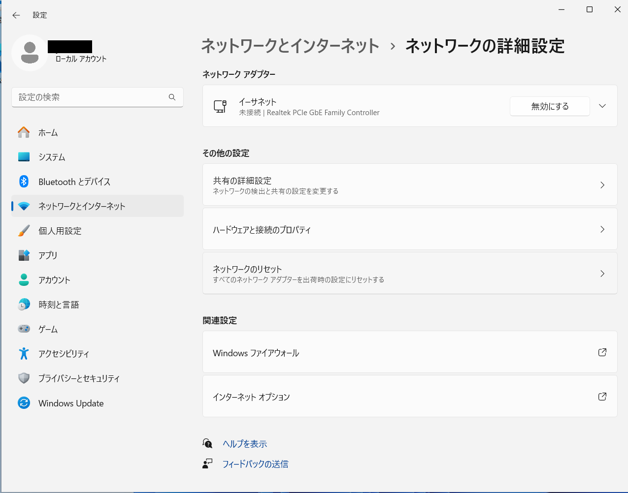Open external link icon for Windows ファイアウォール

pyautogui.click(x=602, y=352)
